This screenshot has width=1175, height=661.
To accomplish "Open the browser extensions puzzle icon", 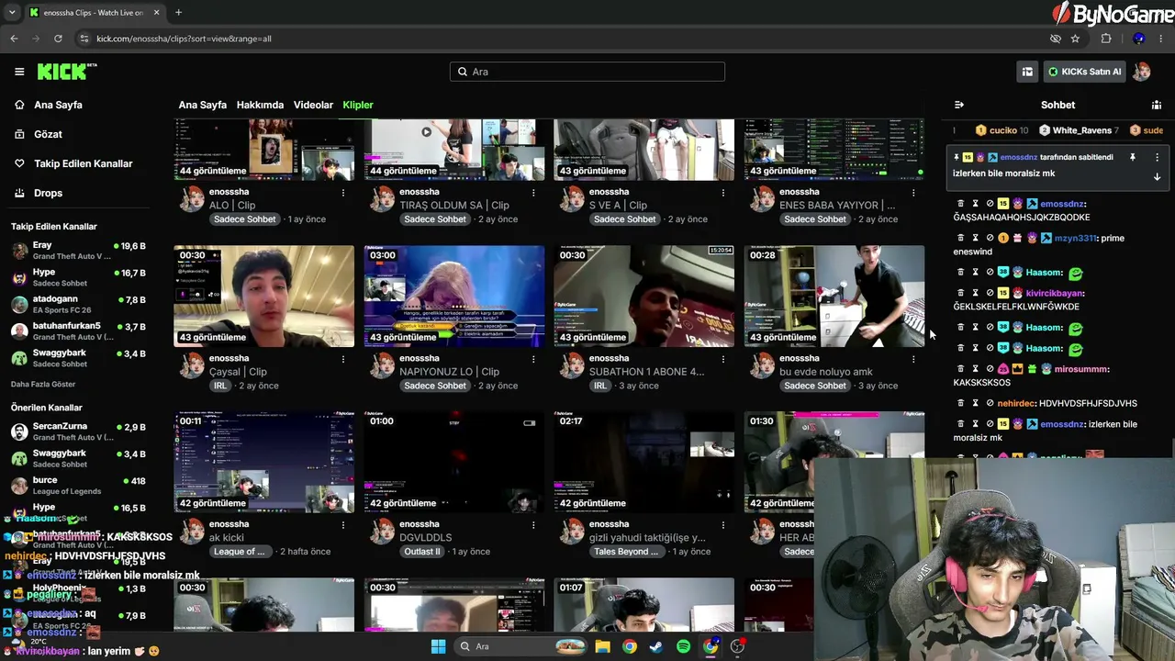I will click(1106, 39).
